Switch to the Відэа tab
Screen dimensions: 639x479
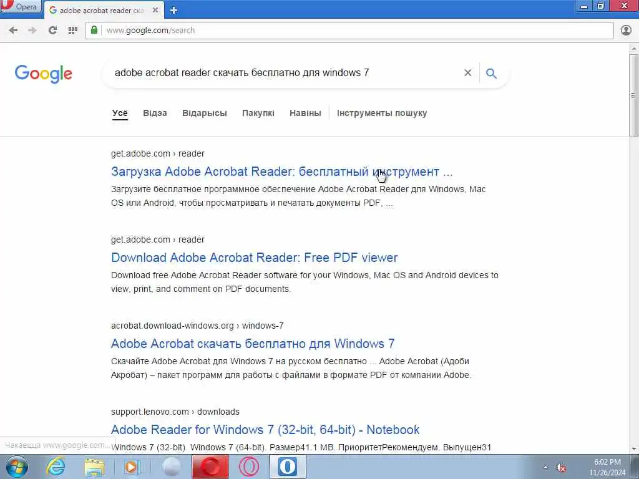pos(155,113)
